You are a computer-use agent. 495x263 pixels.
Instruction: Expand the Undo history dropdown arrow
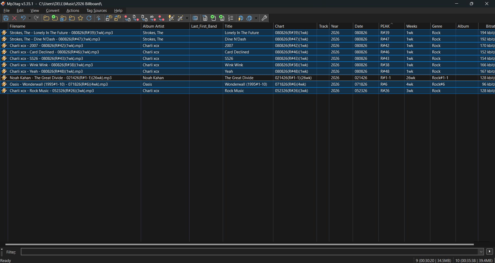coord(30,18)
